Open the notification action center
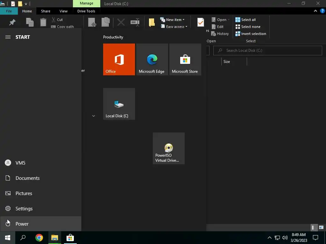 tap(315, 238)
